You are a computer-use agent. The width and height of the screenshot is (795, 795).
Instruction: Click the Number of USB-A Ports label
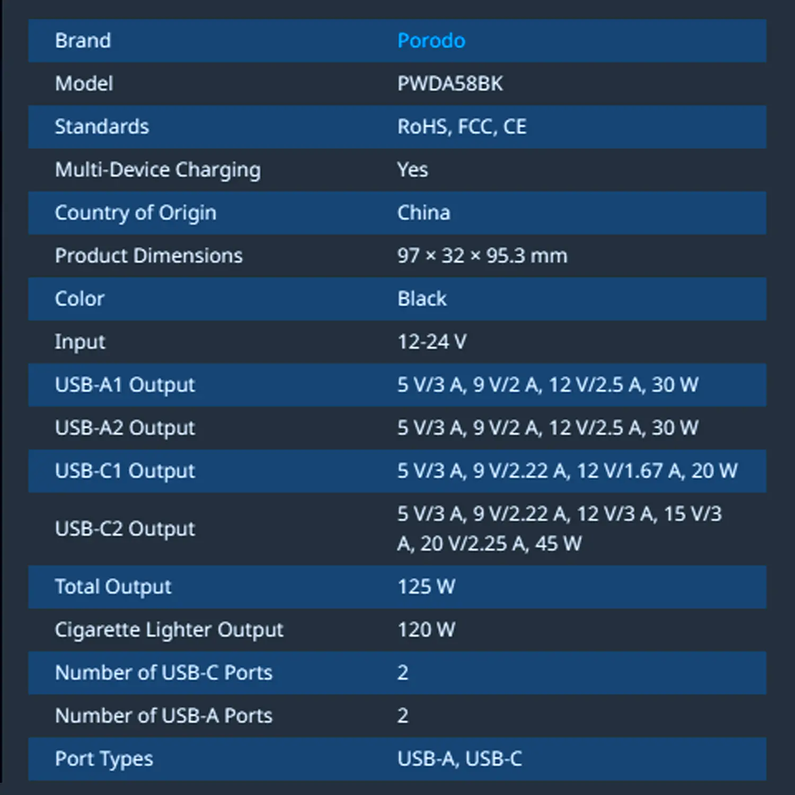point(164,715)
